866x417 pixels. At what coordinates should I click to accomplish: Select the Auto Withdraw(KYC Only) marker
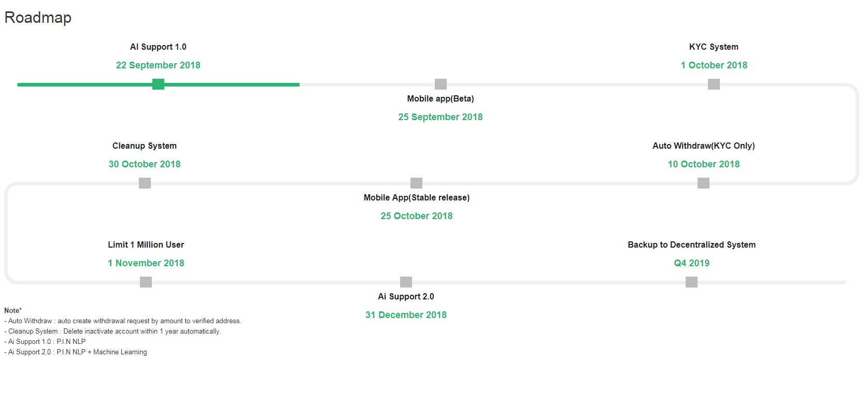(x=703, y=183)
